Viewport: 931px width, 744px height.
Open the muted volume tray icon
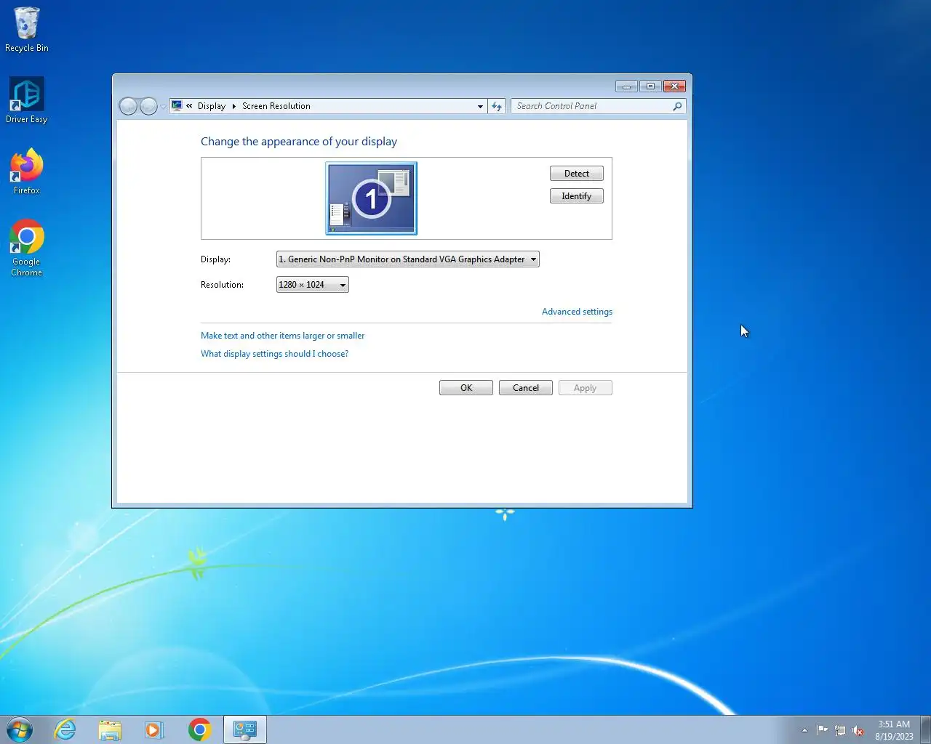[858, 730]
